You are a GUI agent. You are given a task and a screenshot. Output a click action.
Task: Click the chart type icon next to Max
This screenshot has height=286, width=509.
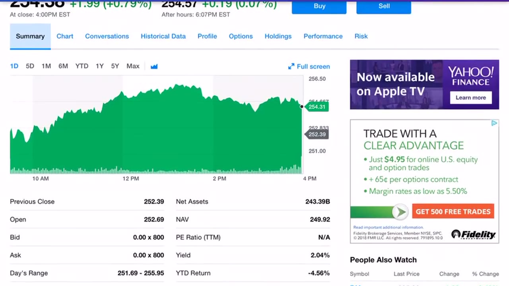pyautogui.click(x=154, y=66)
